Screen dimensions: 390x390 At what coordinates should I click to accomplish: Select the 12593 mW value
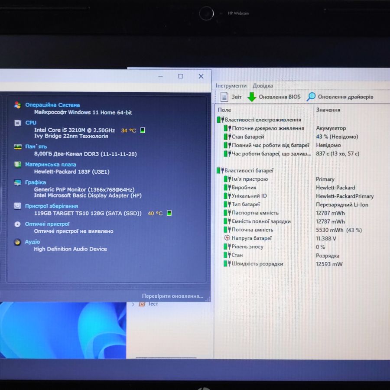[329, 264]
